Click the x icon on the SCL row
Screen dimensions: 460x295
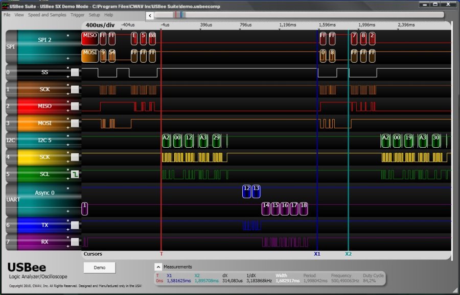pyautogui.click(x=68, y=170)
